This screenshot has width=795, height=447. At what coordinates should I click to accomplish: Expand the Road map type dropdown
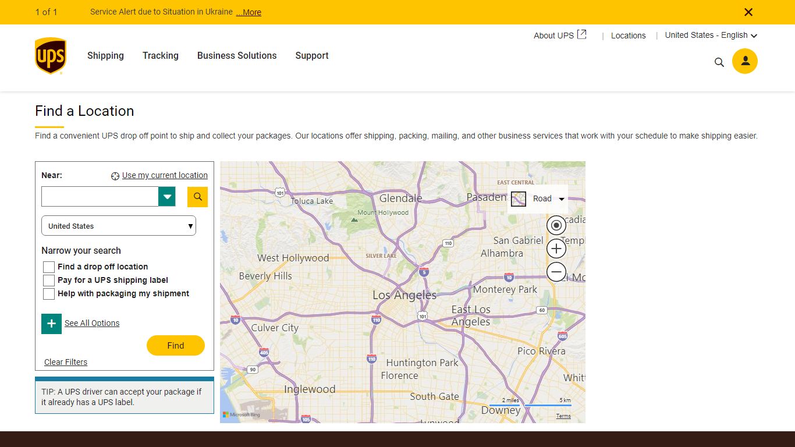point(562,199)
